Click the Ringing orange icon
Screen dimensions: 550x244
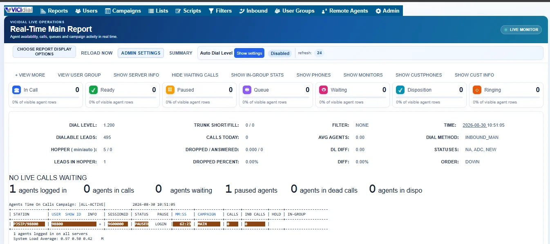point(477,90)
